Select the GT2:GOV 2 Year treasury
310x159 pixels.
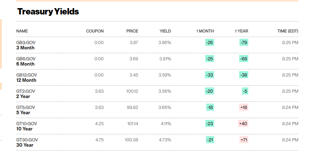(25, 94)
